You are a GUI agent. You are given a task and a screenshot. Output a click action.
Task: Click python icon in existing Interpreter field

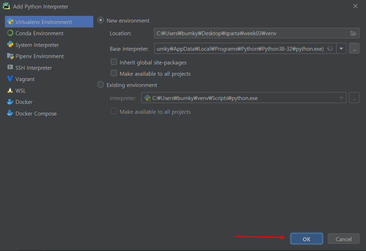147,98
